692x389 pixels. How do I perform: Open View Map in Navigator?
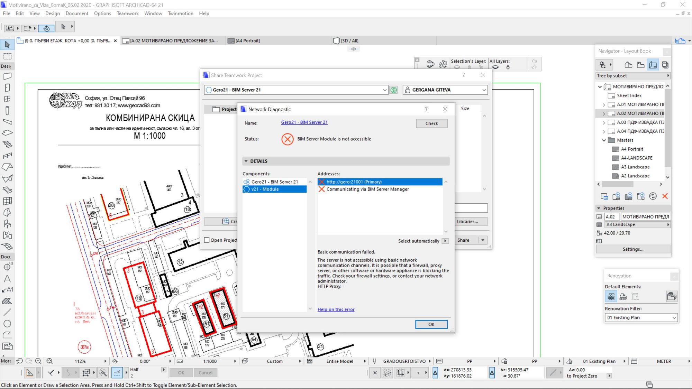640,65
